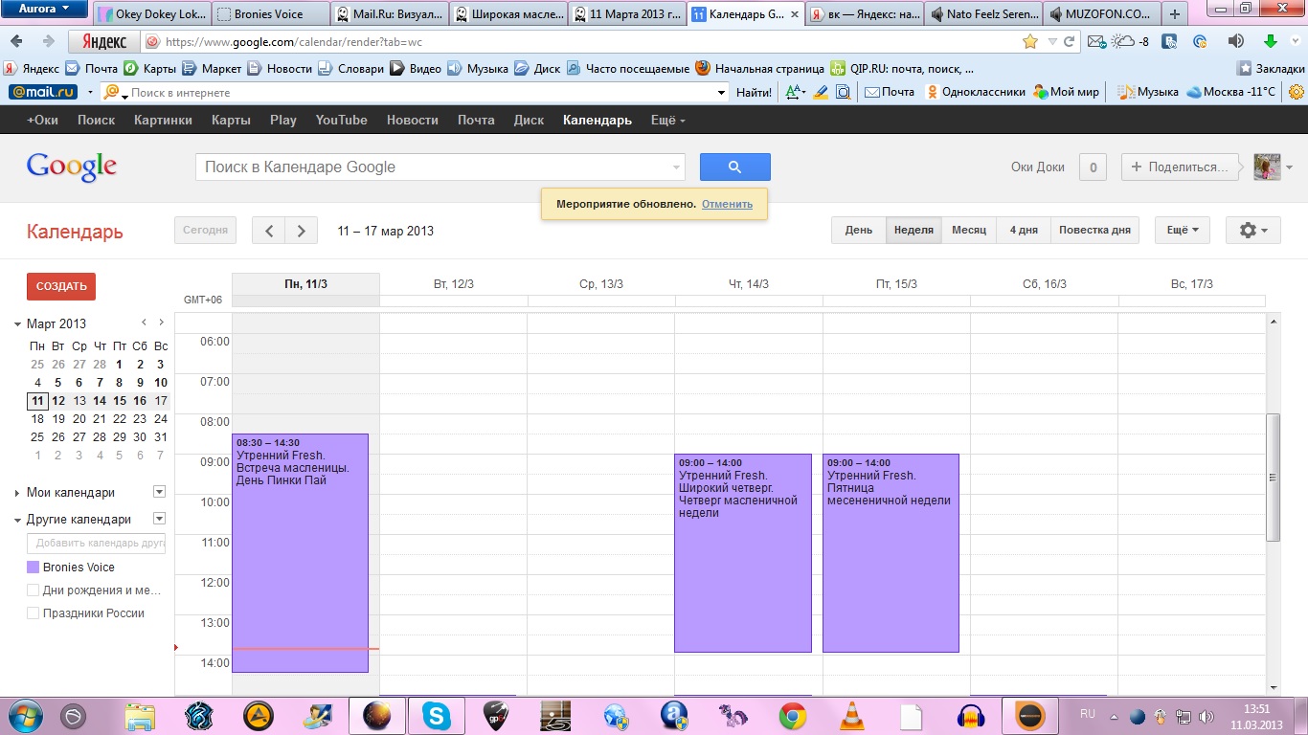Open Google Chrome from taskbar

[792, 715]
